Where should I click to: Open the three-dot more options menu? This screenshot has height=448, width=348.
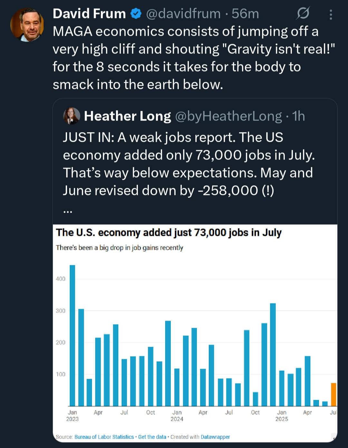331,15
